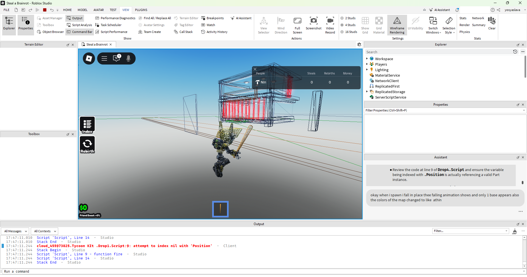Clear the stats display
Screen dimensions: 527x277
[x=492, y=23]
